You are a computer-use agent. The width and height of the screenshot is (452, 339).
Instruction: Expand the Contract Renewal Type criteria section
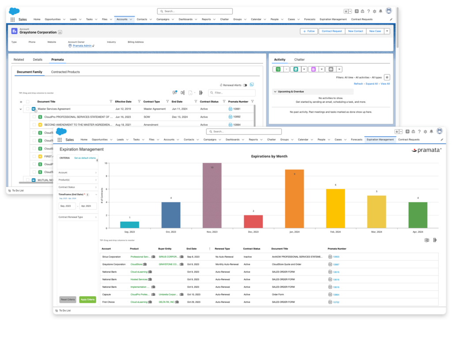[78, 217]
